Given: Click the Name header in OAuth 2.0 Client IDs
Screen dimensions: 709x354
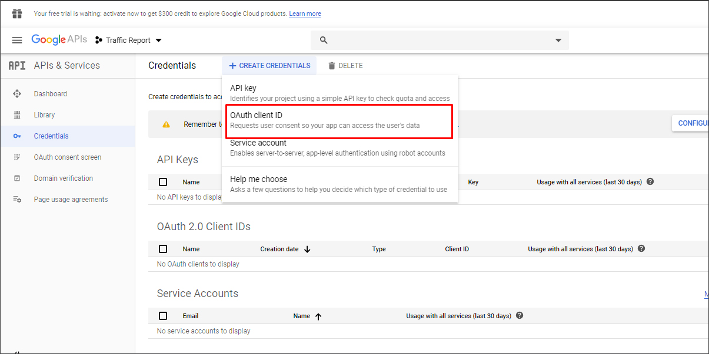Looking at the screenshot, I should [191, 249].
